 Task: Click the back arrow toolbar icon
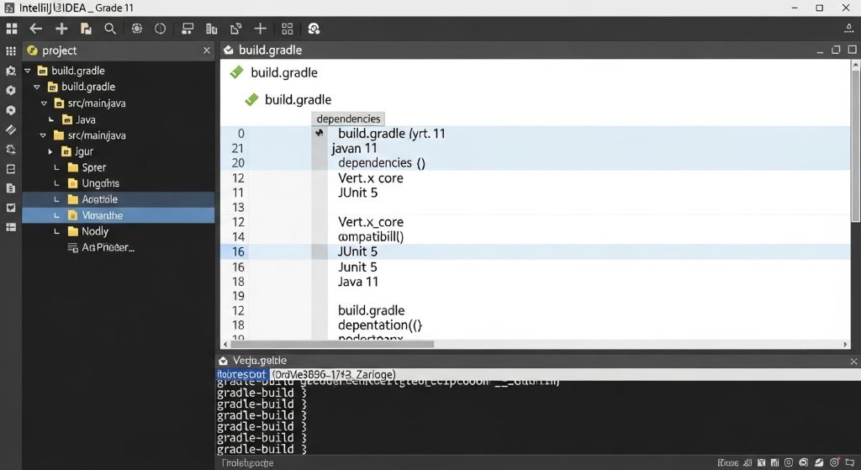tap(35, 29)
